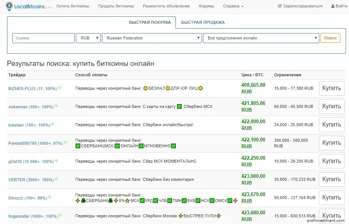Click 'Способ оплаты' column header
The height and width of the screenshot is (224, 349).
(x=91, y=75)
